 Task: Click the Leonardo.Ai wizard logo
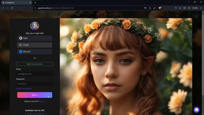35,26
